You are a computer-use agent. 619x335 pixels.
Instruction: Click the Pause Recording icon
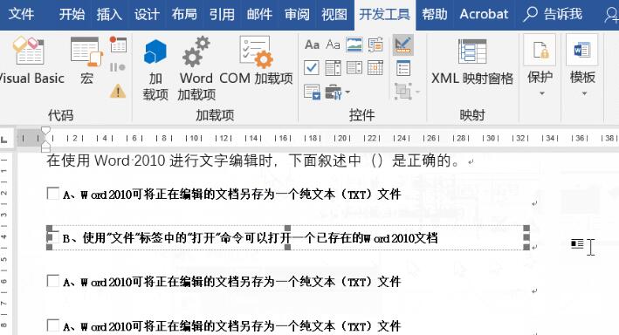click(x=118, y=67)
